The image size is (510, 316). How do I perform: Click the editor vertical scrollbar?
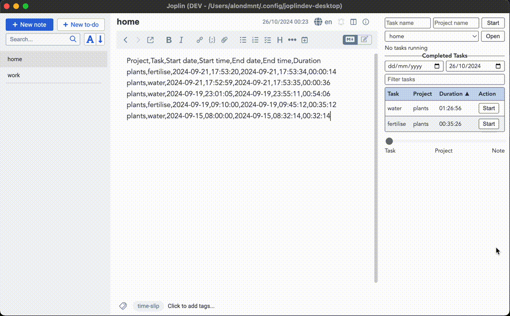376,167
